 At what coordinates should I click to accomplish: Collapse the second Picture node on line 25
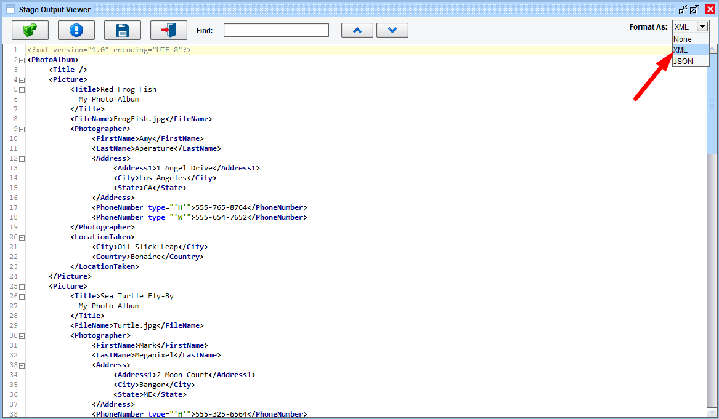click(22, 287)
